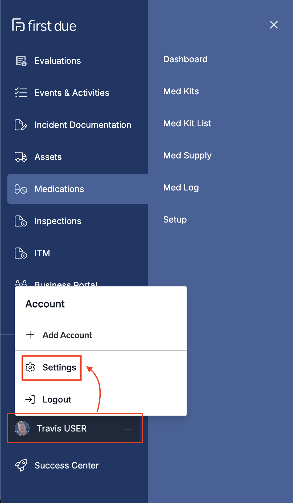This screenshot has width=293, height=503.
Task: Open the Success Center
Action: coord(66,465)
